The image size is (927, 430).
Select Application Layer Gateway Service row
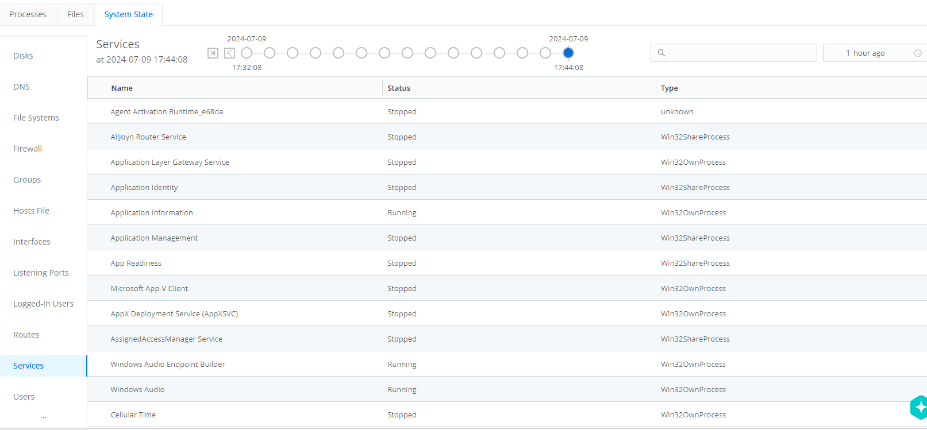[x=507, y=162]
